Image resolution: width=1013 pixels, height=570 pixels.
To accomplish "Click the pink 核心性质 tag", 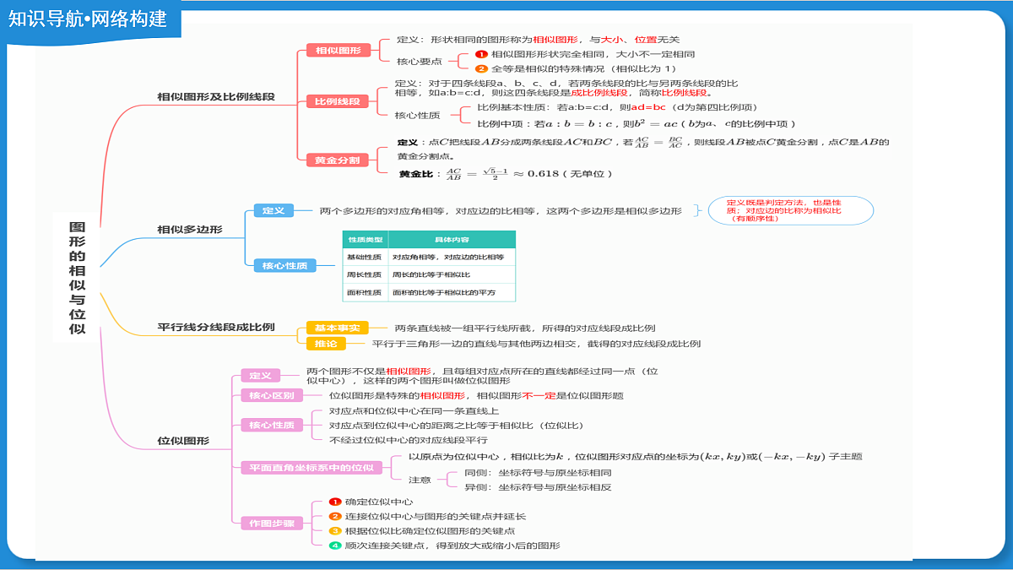I will point(272,425).
